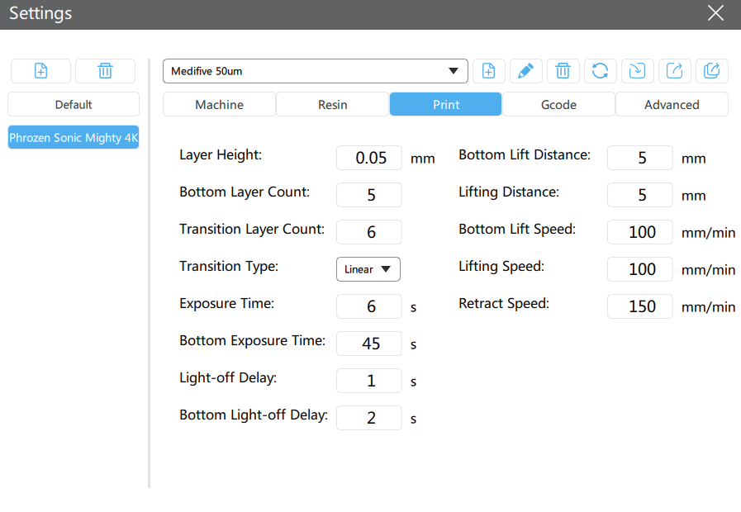This screenshot has width=741, height=512.
Task: Click the Lifting Speed field
Action: [640, 269]
